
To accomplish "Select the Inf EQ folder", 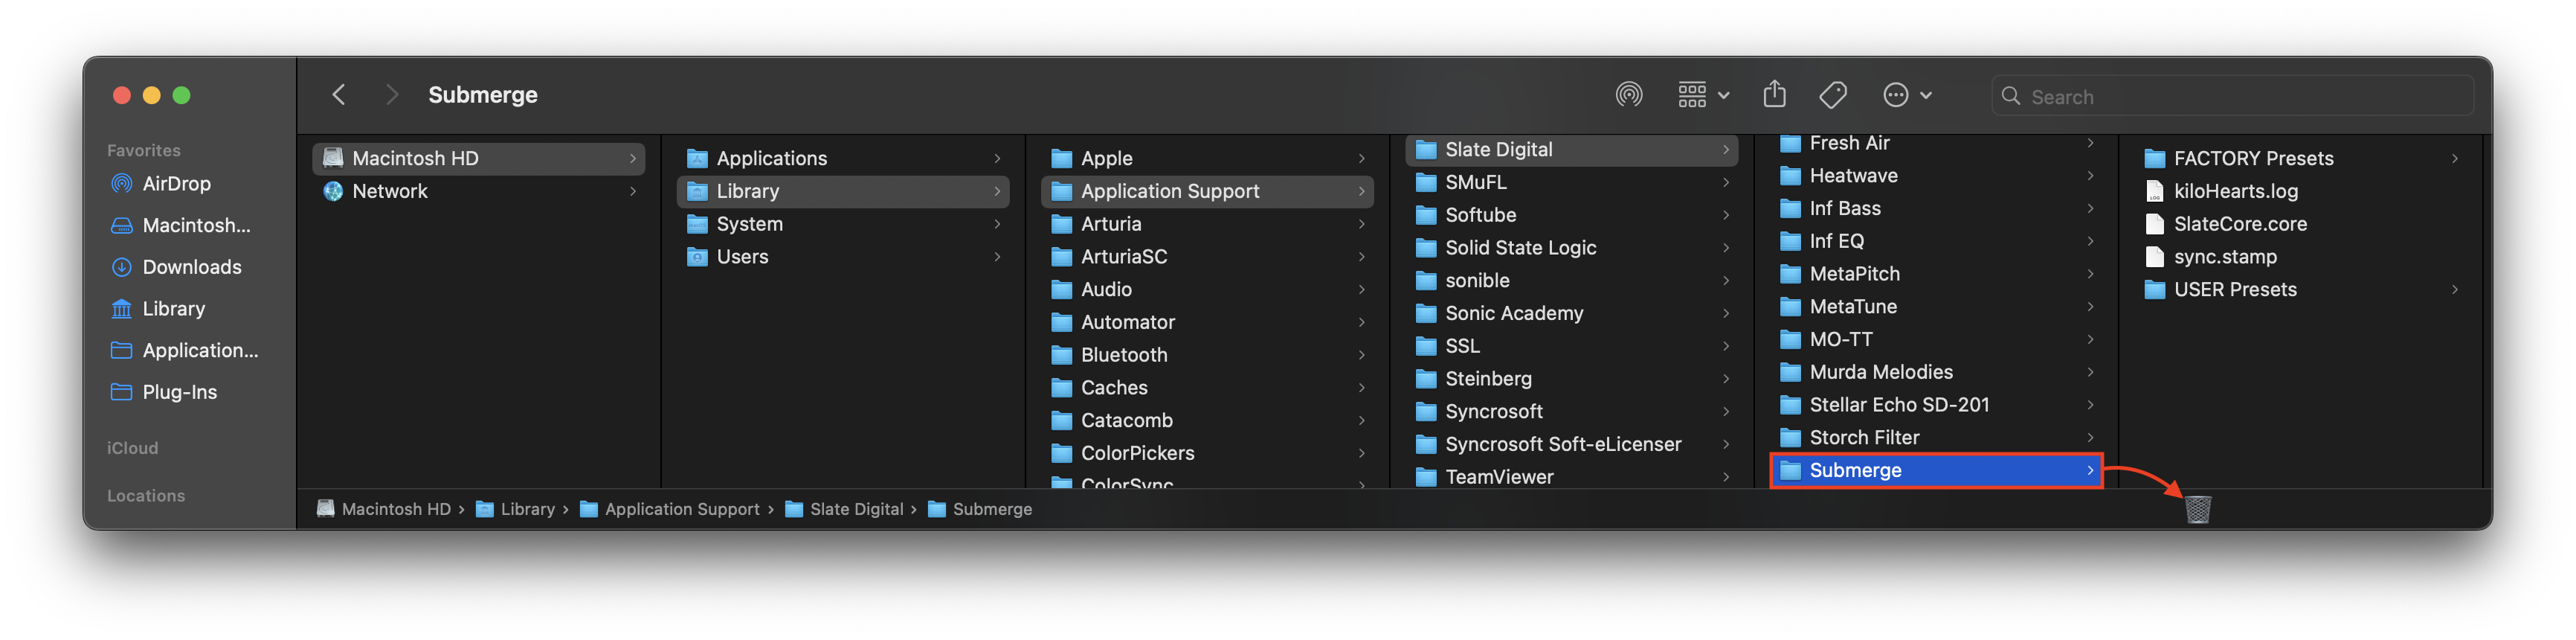I will [x=1936, y=241].
